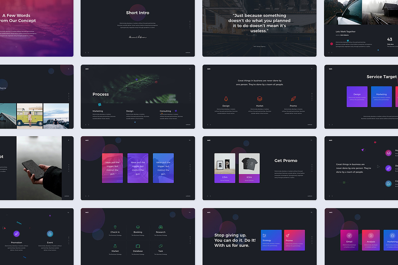Click the seaside person photo

tap(56, 116)
